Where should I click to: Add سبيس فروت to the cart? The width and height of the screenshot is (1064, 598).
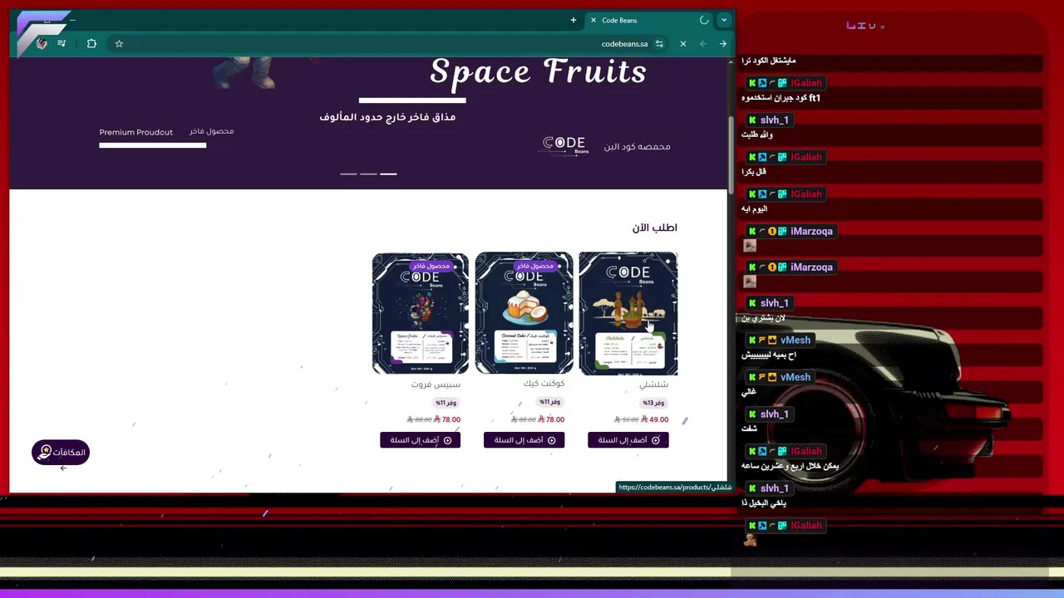(420, 440)
